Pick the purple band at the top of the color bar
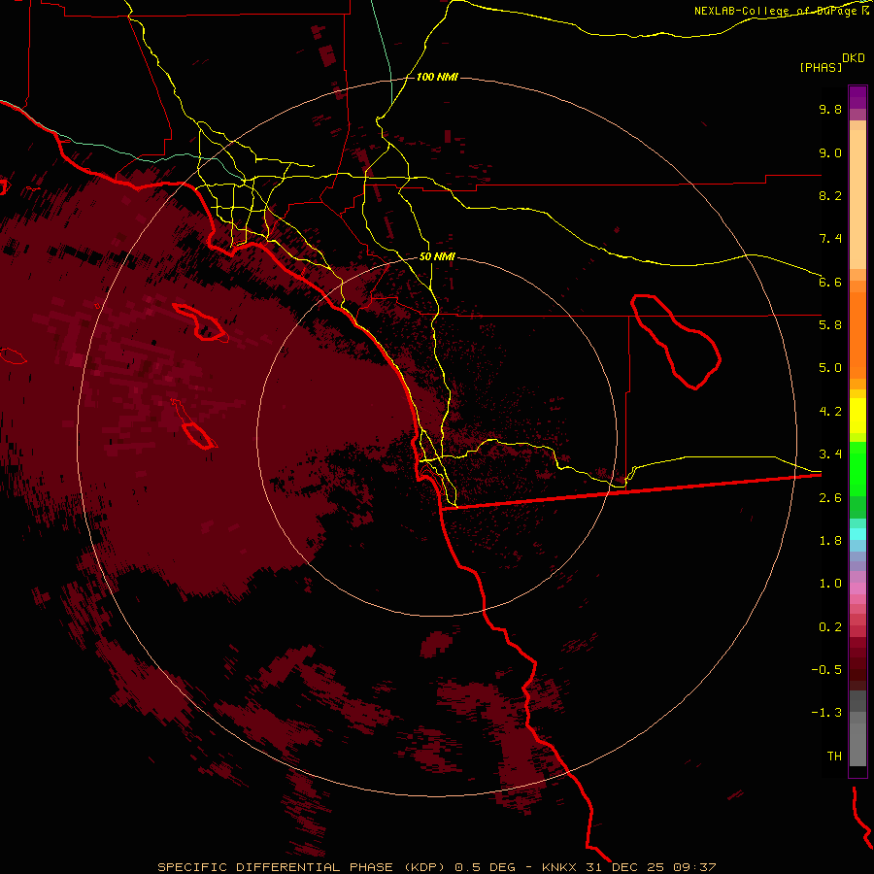 [x=857, y=97]
